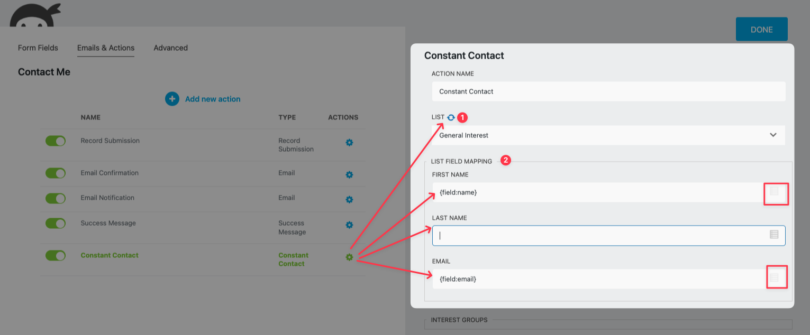Open Constant Contact action gear icon
Viewport: 810px width, 335px height.
click(x=349, y=257)
